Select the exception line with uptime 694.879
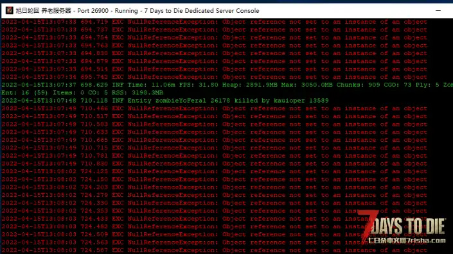Image resolution: width=453 pixels, height=254 pixels. click(214, 61)
